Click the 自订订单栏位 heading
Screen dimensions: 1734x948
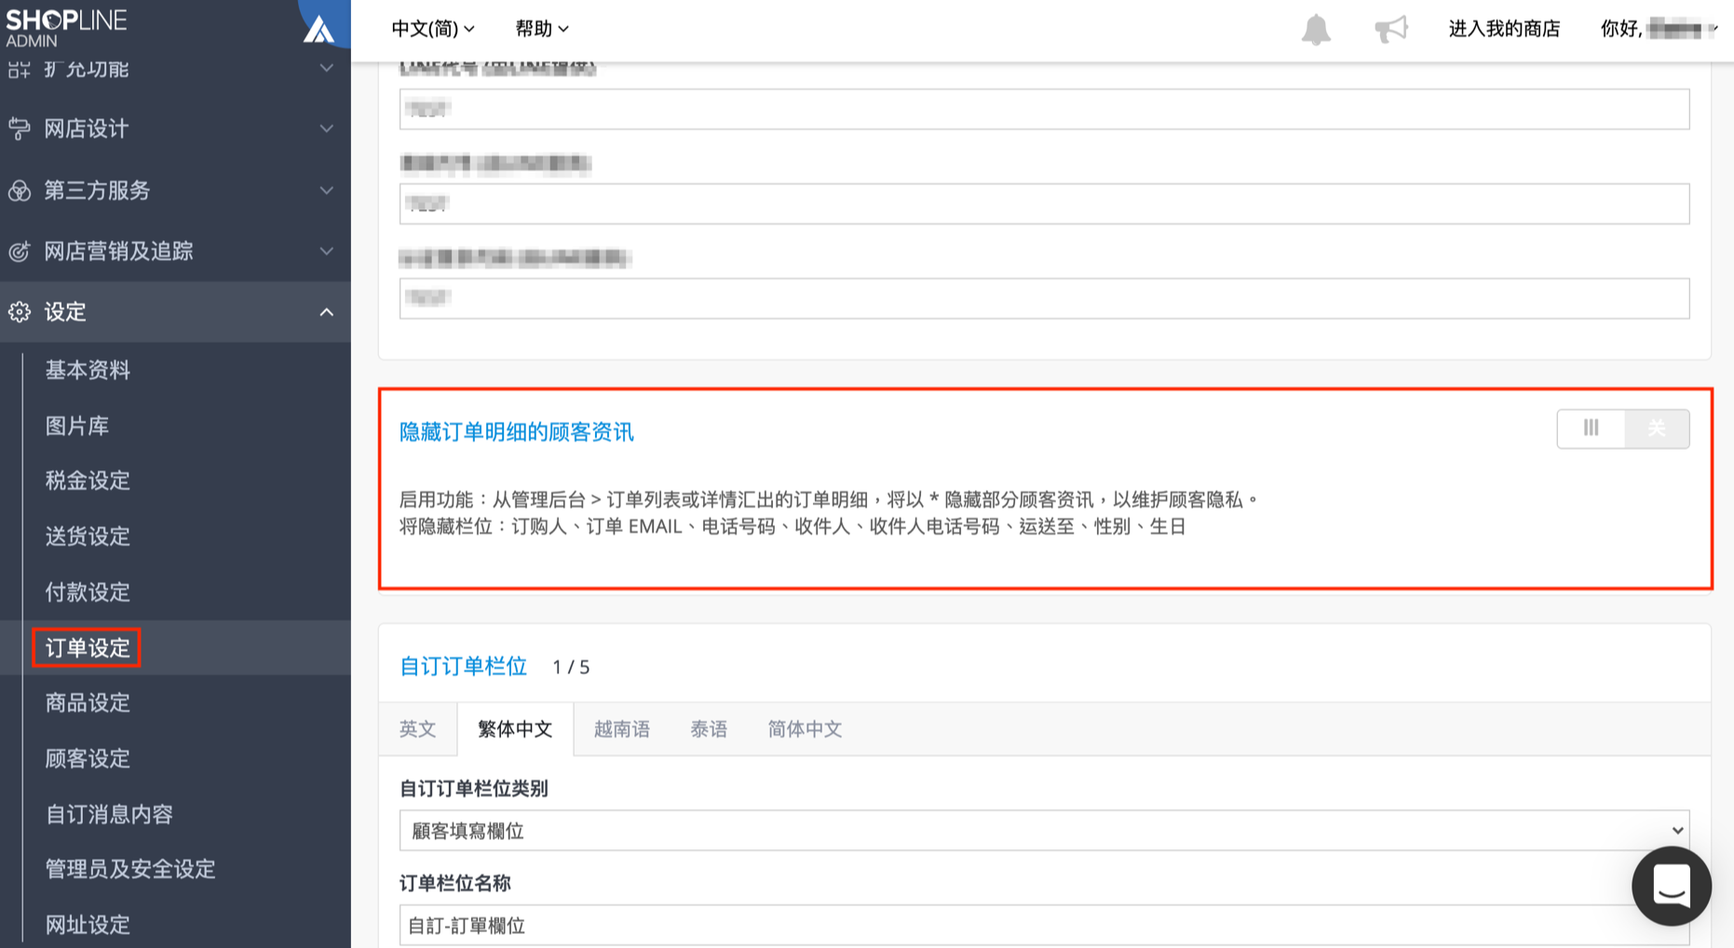pos(464,667)
